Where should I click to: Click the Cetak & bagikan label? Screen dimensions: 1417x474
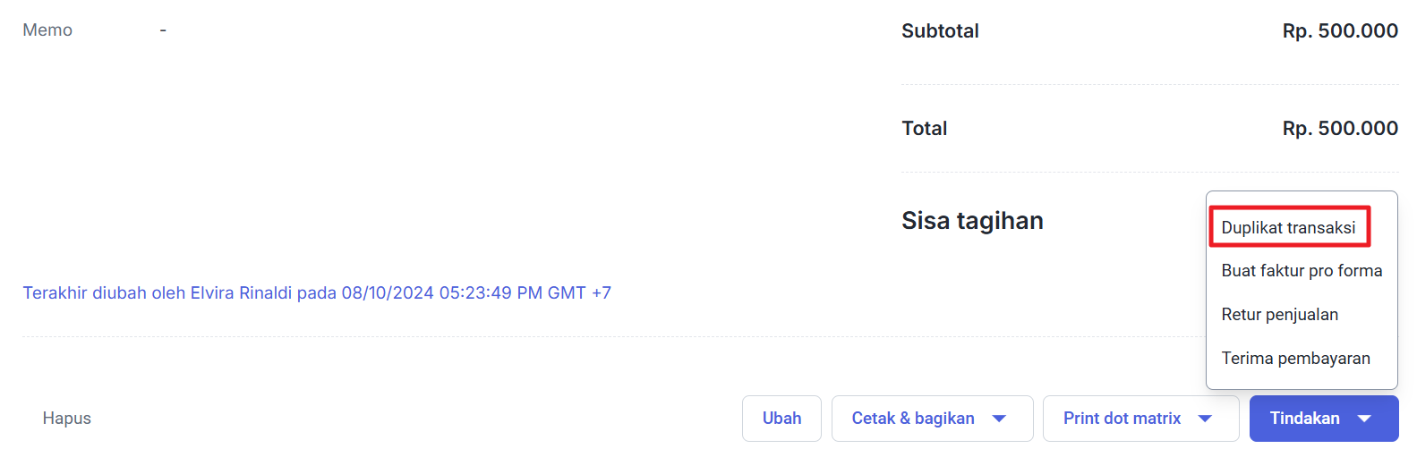[x=912, y=419]
